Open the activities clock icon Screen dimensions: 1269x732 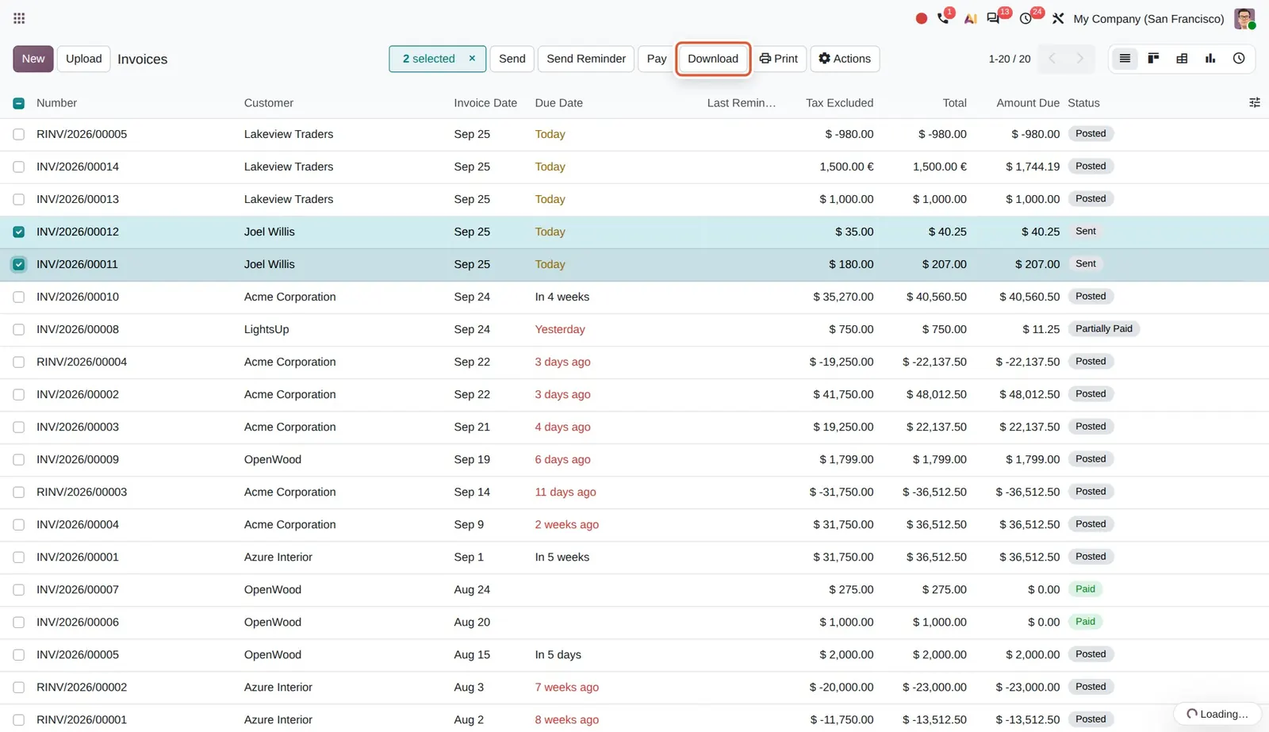tap(1026, 18)
